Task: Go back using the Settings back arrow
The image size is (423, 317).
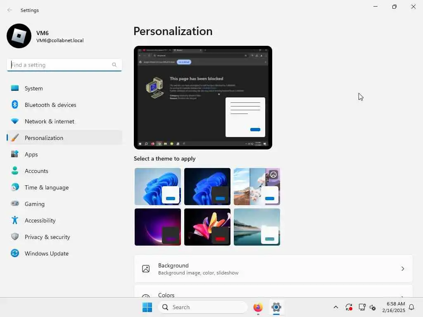Action: (x=10, y=10)
